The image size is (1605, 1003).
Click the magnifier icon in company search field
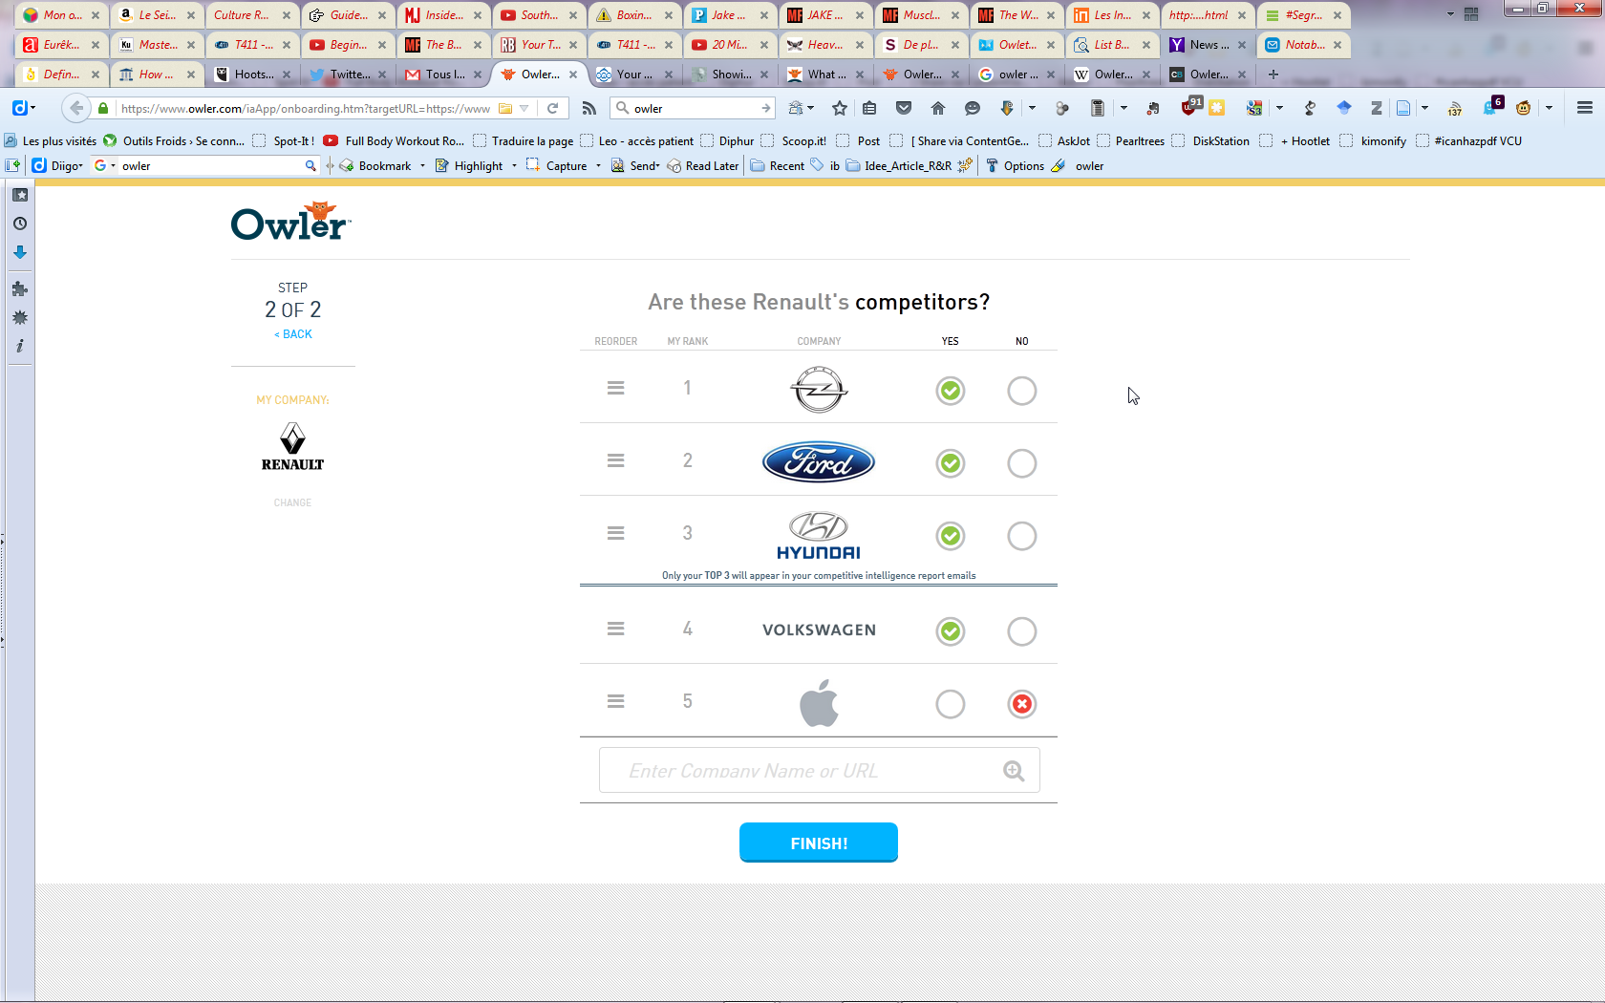1014,771
